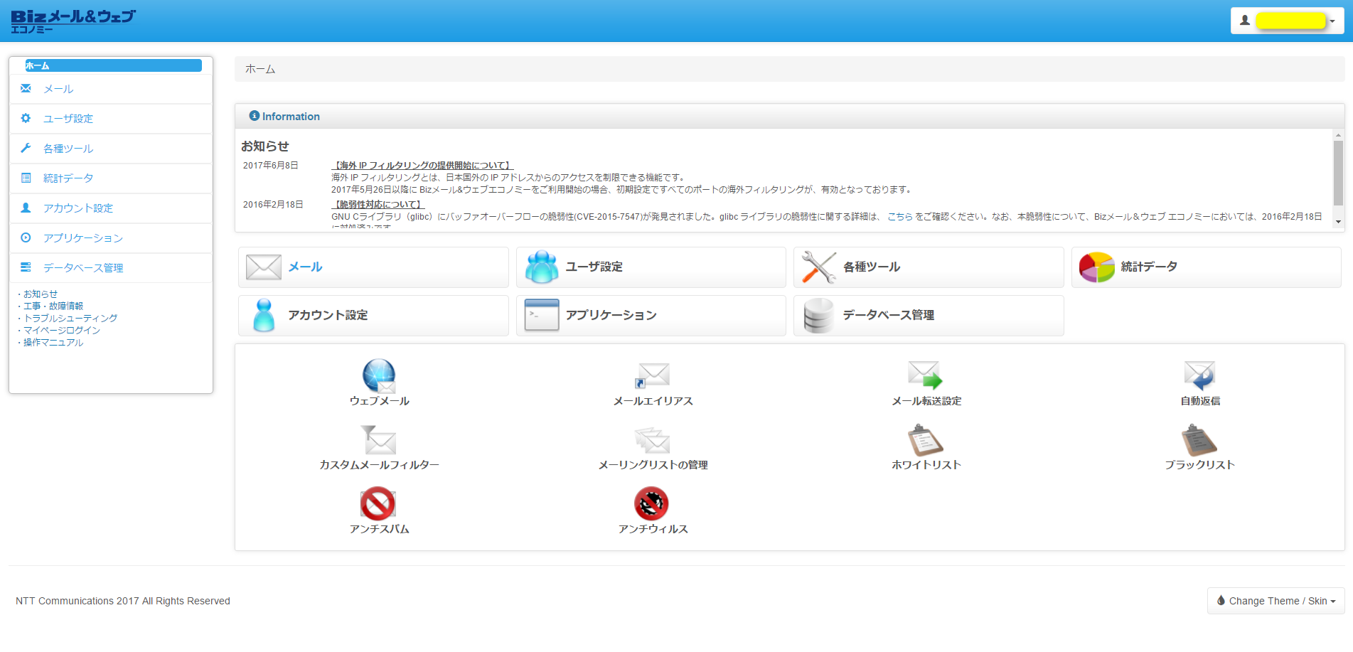Viewport: 1353px width, 652px height.
Task: Click the ユーザ設定 tile label
Action: [x=594, y=267]
